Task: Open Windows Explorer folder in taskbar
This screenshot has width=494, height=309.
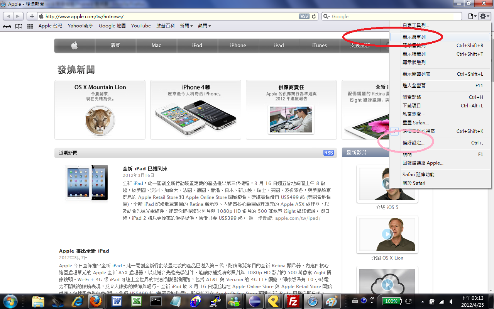Action: coord(38,301)
